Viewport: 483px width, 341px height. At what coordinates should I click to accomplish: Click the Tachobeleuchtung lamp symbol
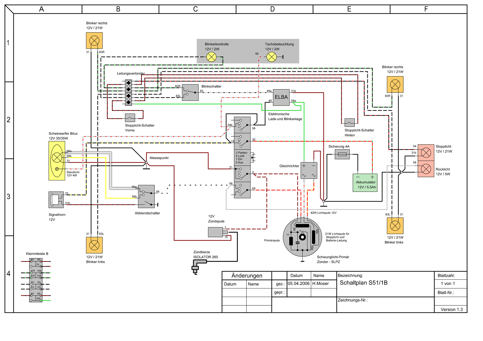(x=271, y=57)
